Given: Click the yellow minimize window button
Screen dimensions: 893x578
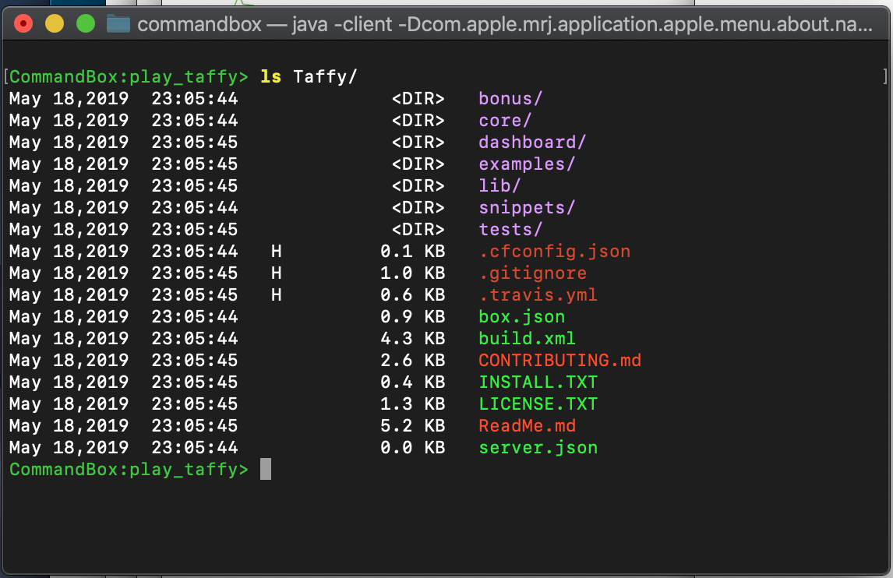Looking at the screenshot, I should 55,24.
